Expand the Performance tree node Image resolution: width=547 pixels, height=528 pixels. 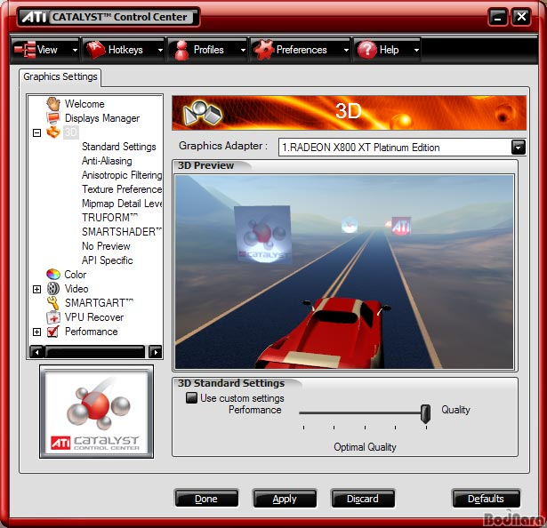point(37,332)
